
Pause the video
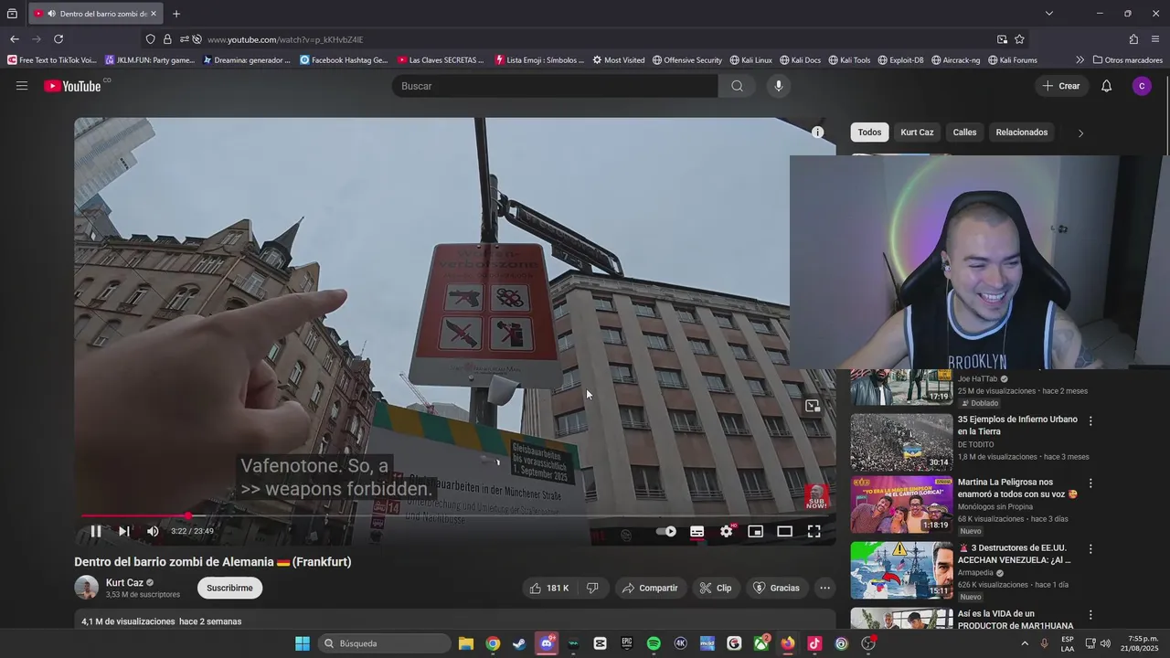(95, 531)
